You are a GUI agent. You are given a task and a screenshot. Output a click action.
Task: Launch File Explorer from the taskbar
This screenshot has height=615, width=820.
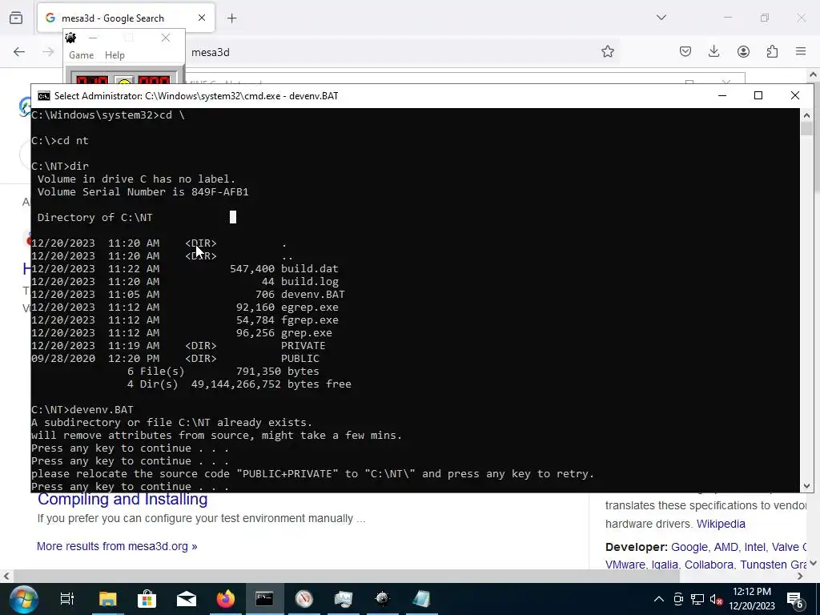tap(108, 599)
